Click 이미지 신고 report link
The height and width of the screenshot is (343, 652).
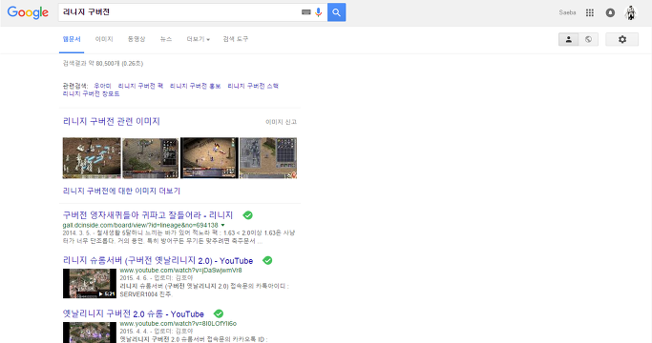point(281,122)
